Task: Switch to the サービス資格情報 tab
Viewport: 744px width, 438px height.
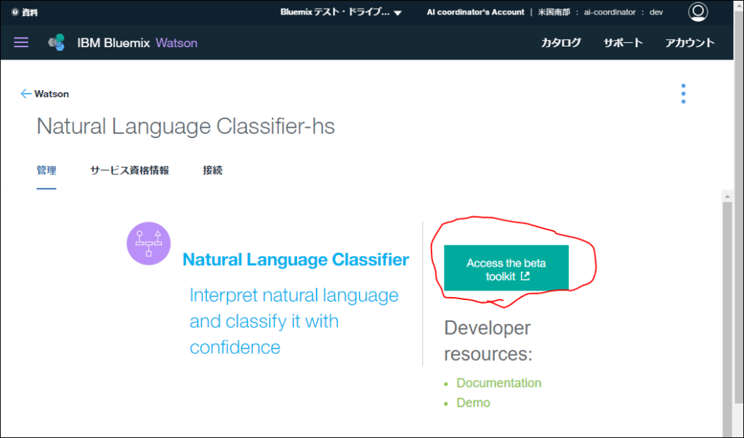Action: pyautogui.click(x=129, y=171)
